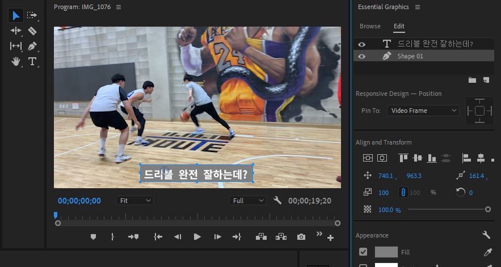Viewport: 501px width, 267px height.
Task: Select the Type tool
Action: pyautogui.click(x=32, y=61)
